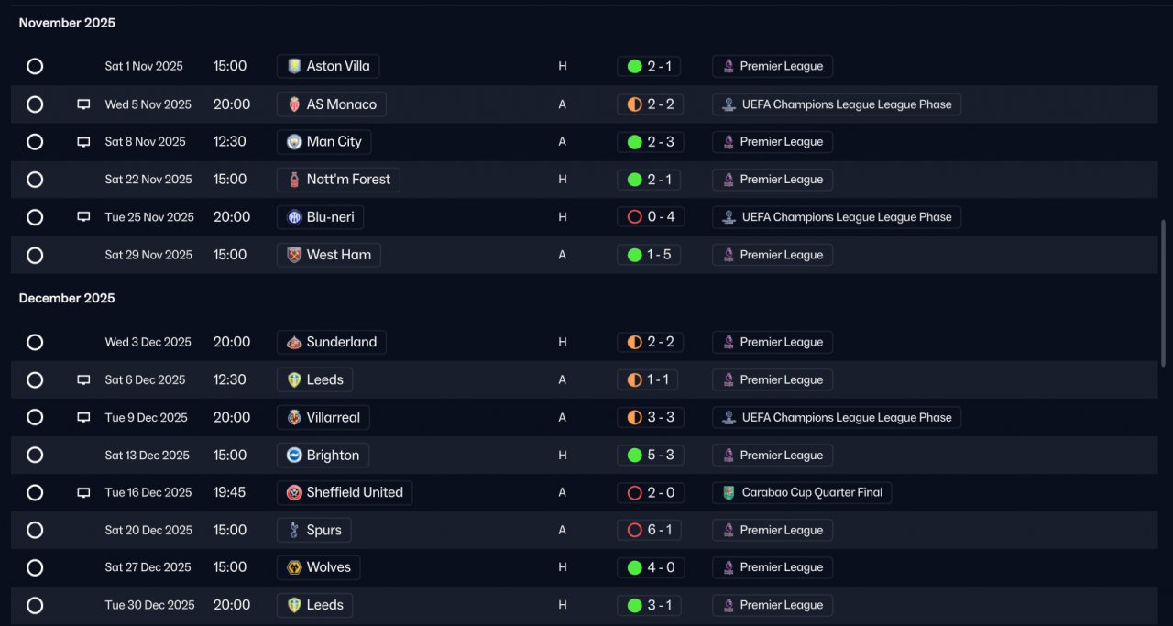Click the Man City club badge icon
The height and width of the screenshot is (626, 1173).
[294, 142]
